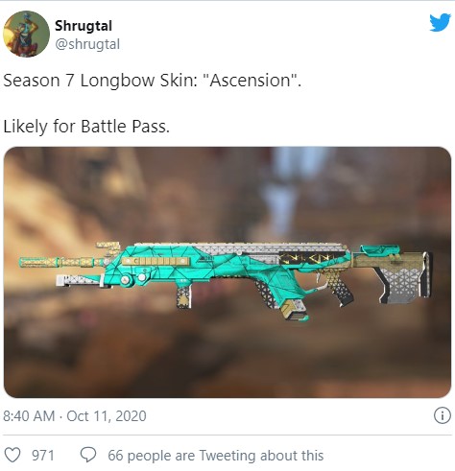Open the Shrugtal display name link
This screenshot has height=471, width=455.
[84, 26]
